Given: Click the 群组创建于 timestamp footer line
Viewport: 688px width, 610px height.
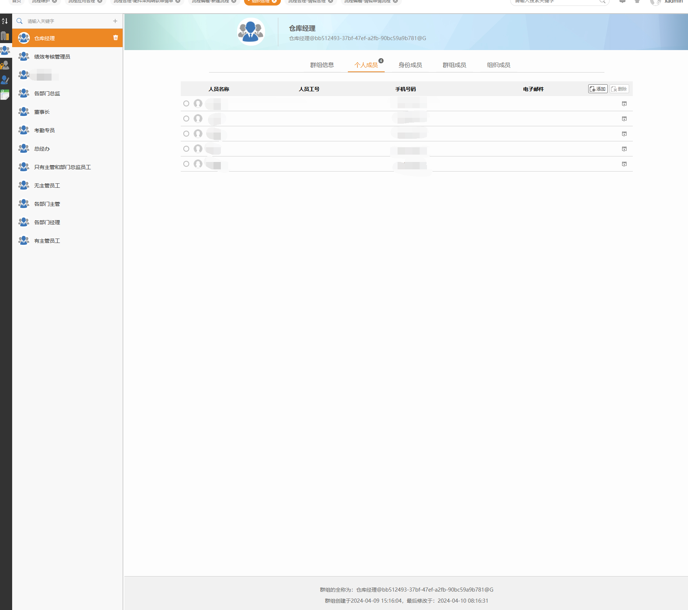Looking at the screenshot, I should click(407, 601).
